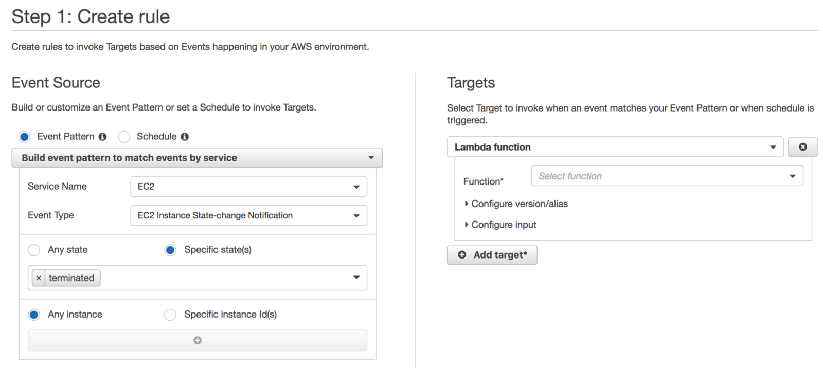Image resolution: width=823 pixels, height=368 pixels.
Task: Open the Event Type dropdown
Action: coord(248,215)
